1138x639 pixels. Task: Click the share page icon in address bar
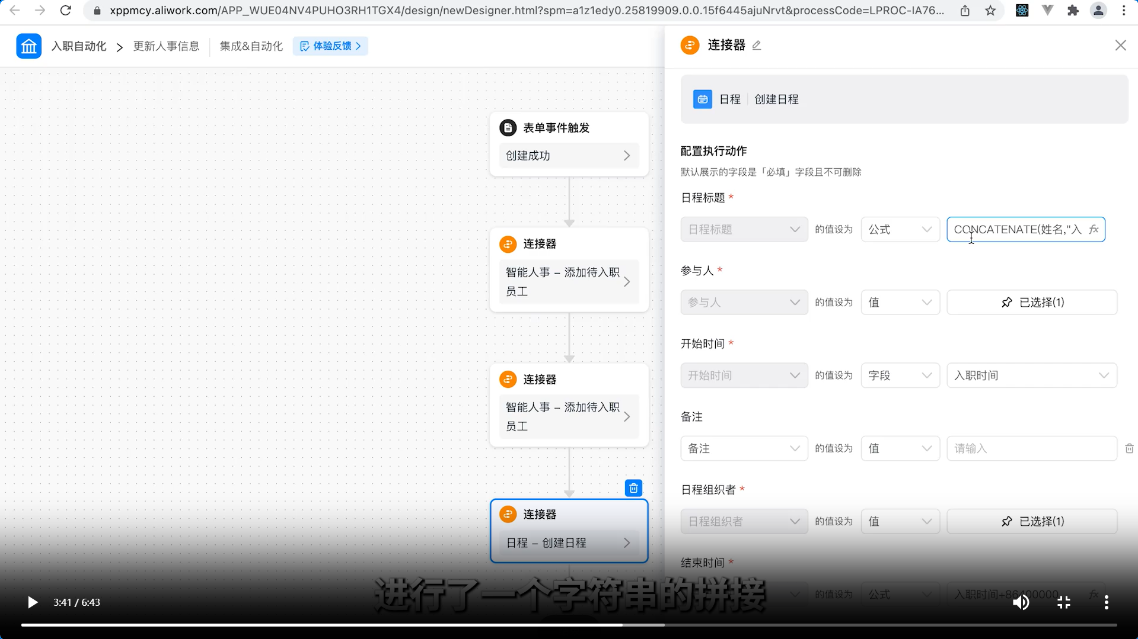[965, 11]
